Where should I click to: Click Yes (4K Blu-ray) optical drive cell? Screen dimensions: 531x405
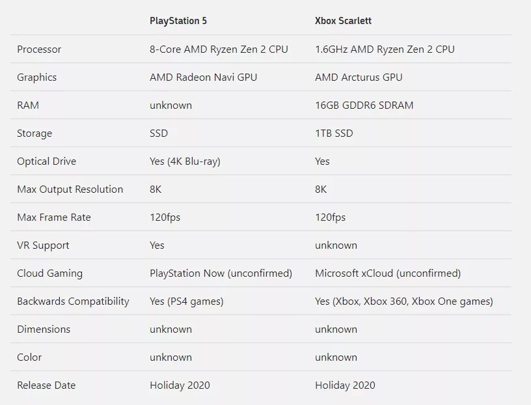[185, 161]
